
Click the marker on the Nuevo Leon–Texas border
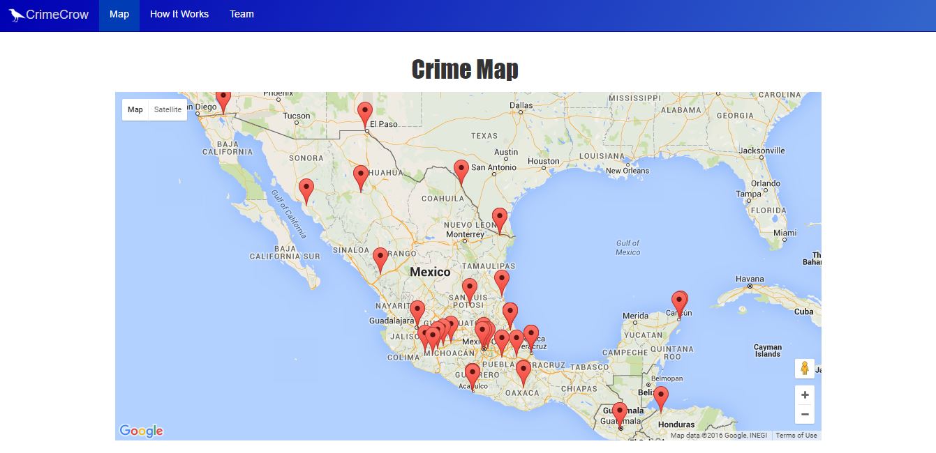[x=500, y=221]
